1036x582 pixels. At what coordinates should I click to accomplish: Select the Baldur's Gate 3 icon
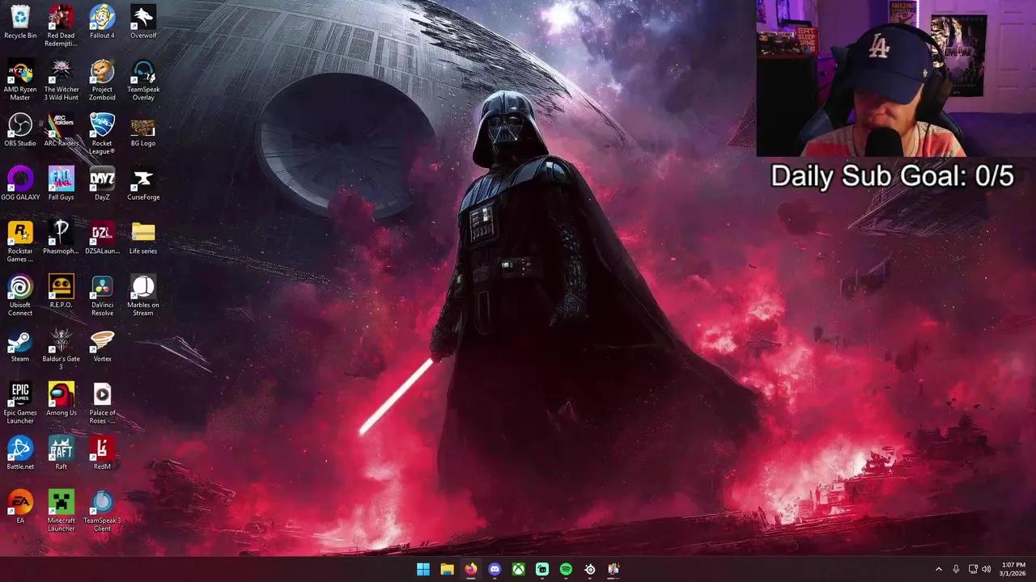point(62,349)
